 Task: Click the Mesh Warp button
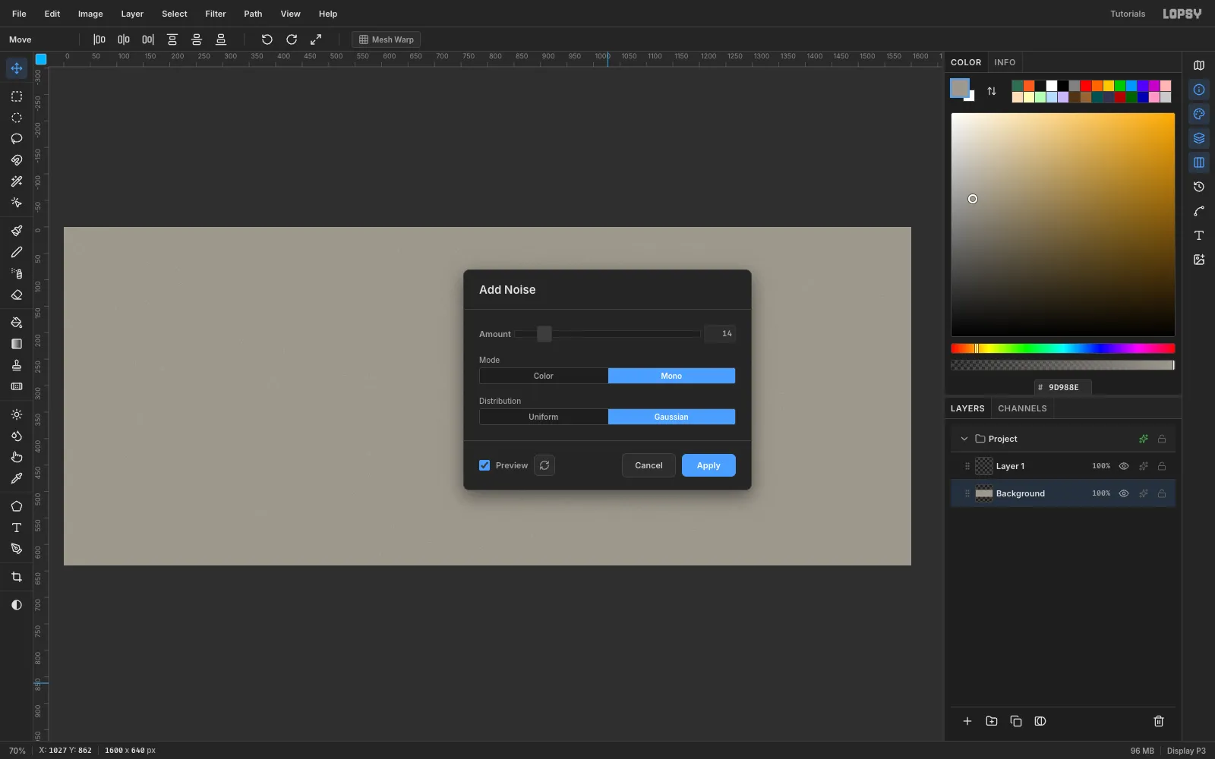pos(386,39)
